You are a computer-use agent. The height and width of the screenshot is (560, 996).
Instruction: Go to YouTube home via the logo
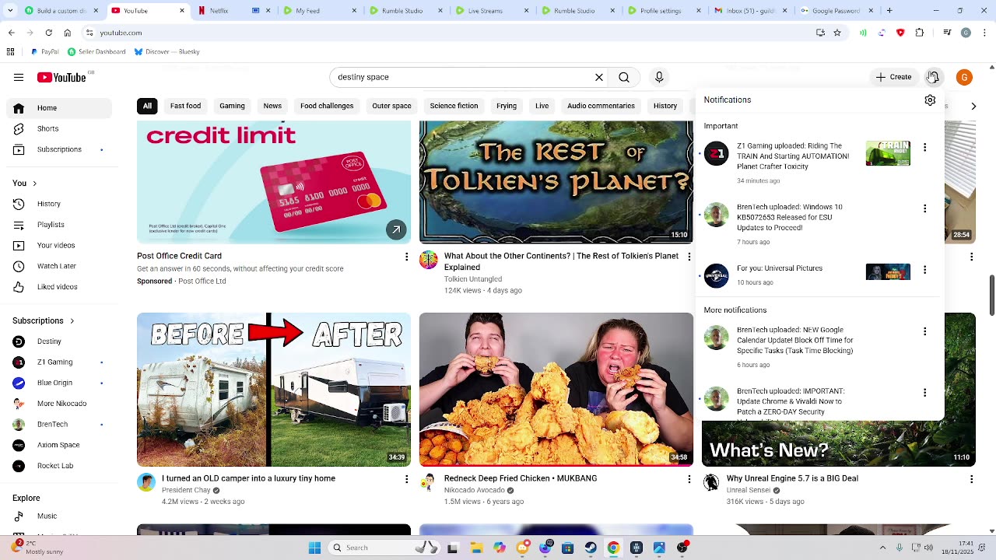pos(61,77)
